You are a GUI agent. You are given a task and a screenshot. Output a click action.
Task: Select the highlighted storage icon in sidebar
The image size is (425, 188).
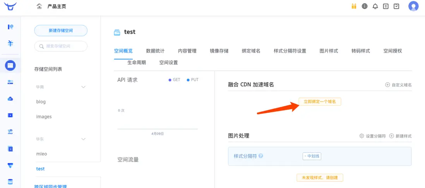(x=10, y=65)
